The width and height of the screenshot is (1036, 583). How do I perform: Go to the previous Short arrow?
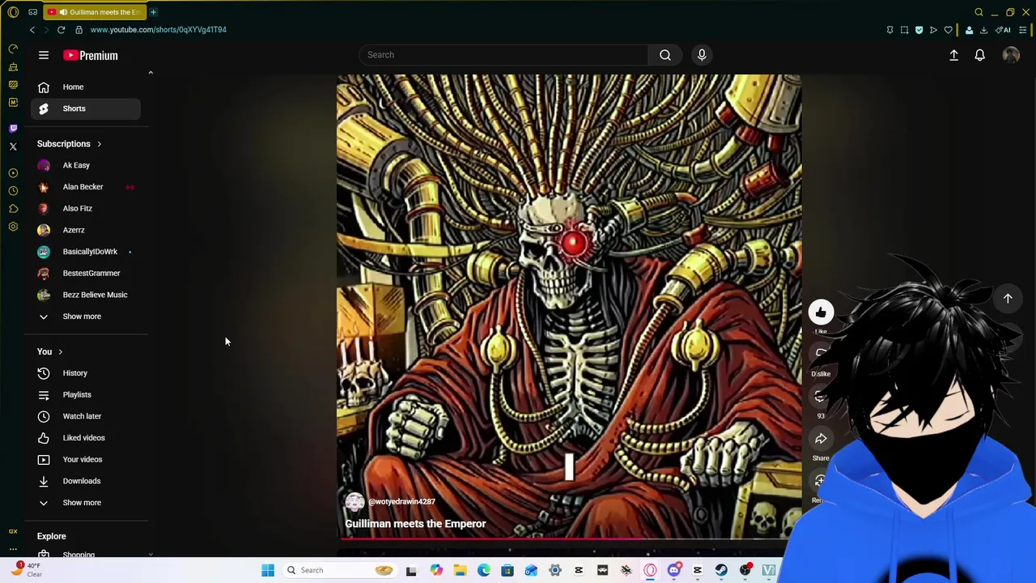(x=1008, y=299)
